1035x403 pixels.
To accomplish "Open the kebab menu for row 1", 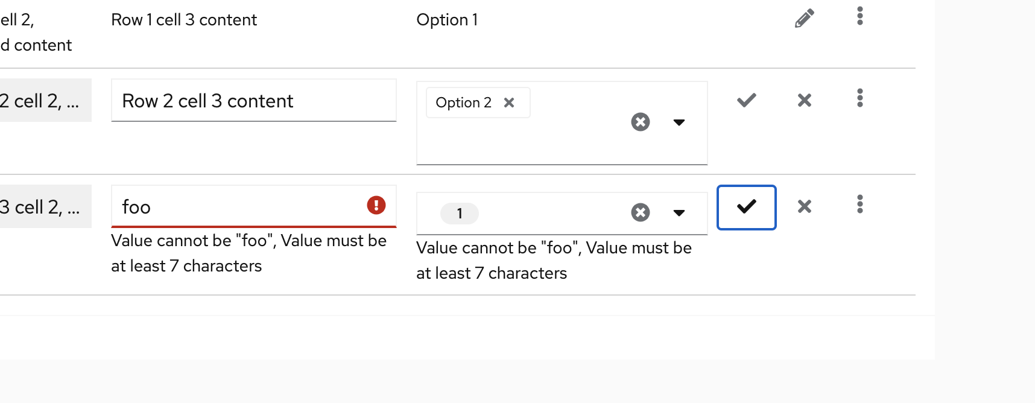I will [860, 16].
